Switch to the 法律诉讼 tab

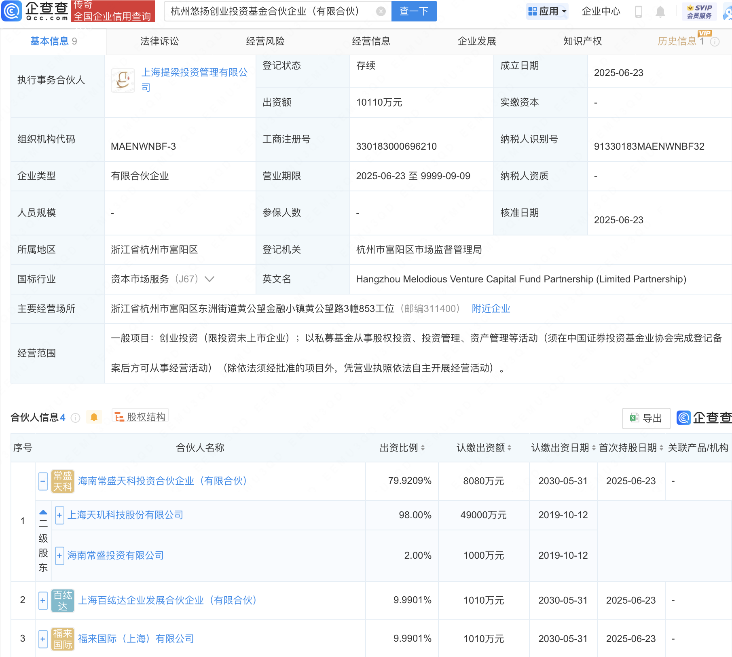(x=159, y=41)
